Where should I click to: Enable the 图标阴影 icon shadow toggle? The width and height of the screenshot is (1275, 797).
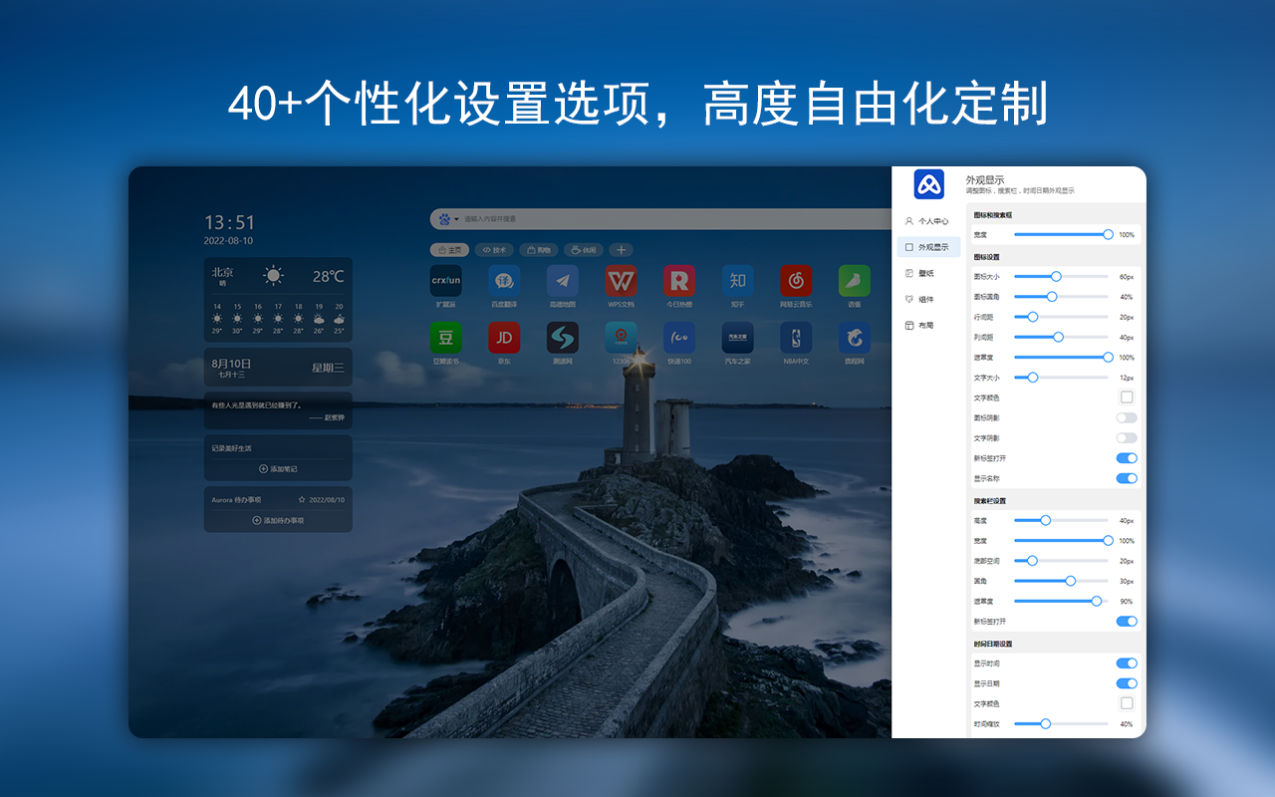coord(1127,416)
